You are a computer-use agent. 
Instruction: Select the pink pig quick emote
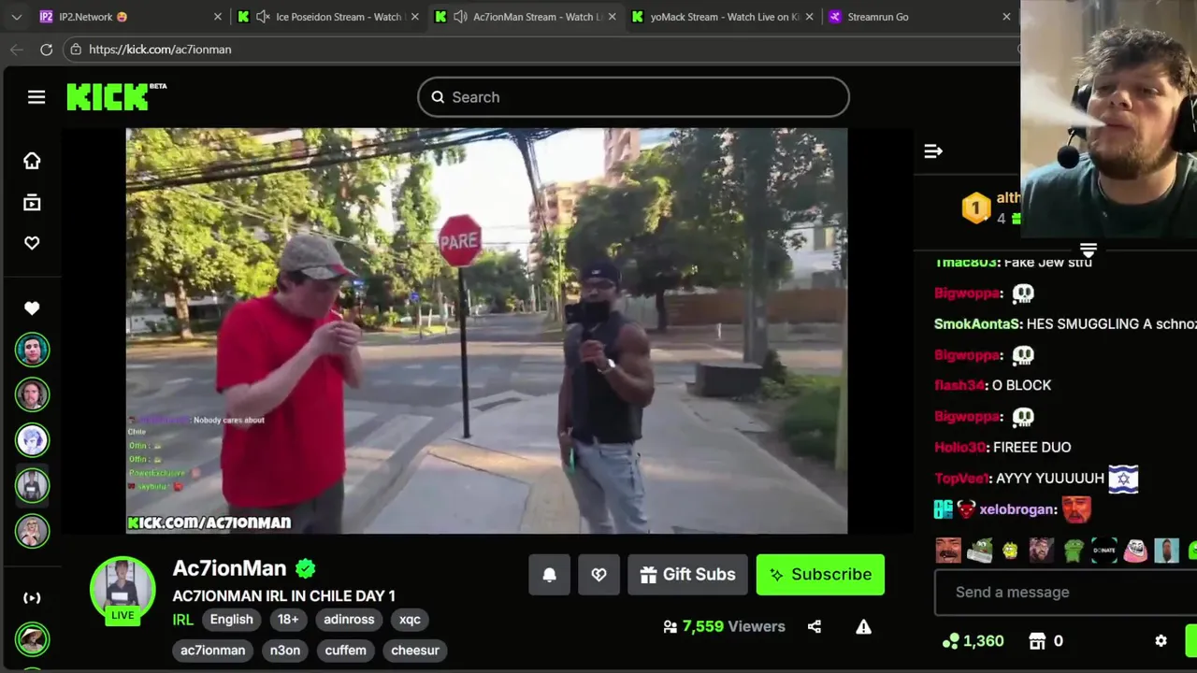[x=1135, y=551]
